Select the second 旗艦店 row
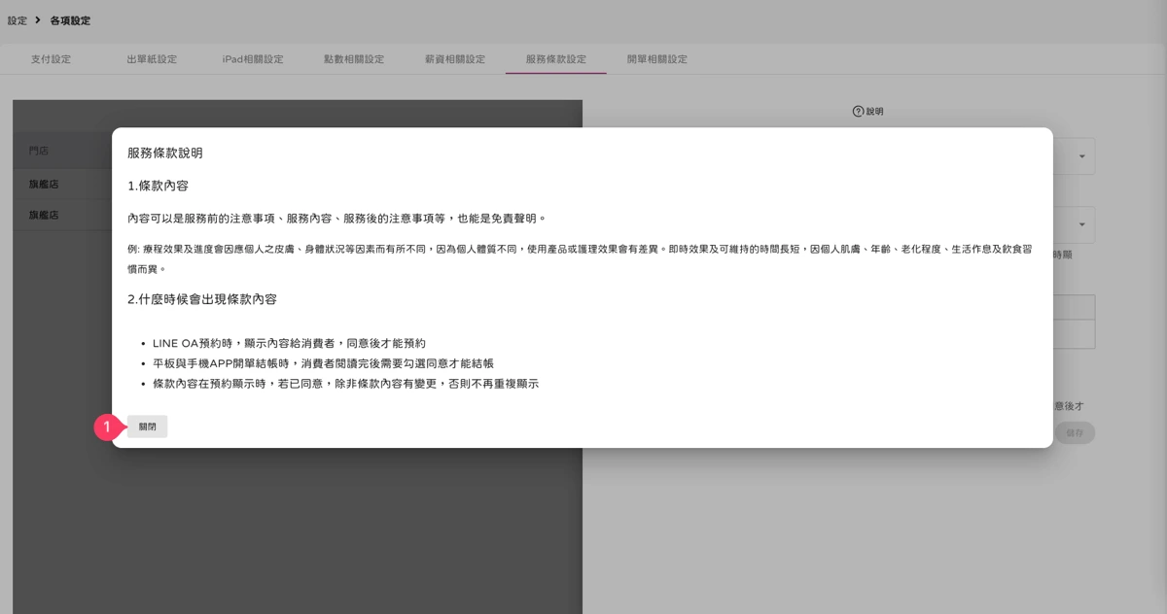The height and width of the screenshot is (614, 1167). tap(43, 215)
